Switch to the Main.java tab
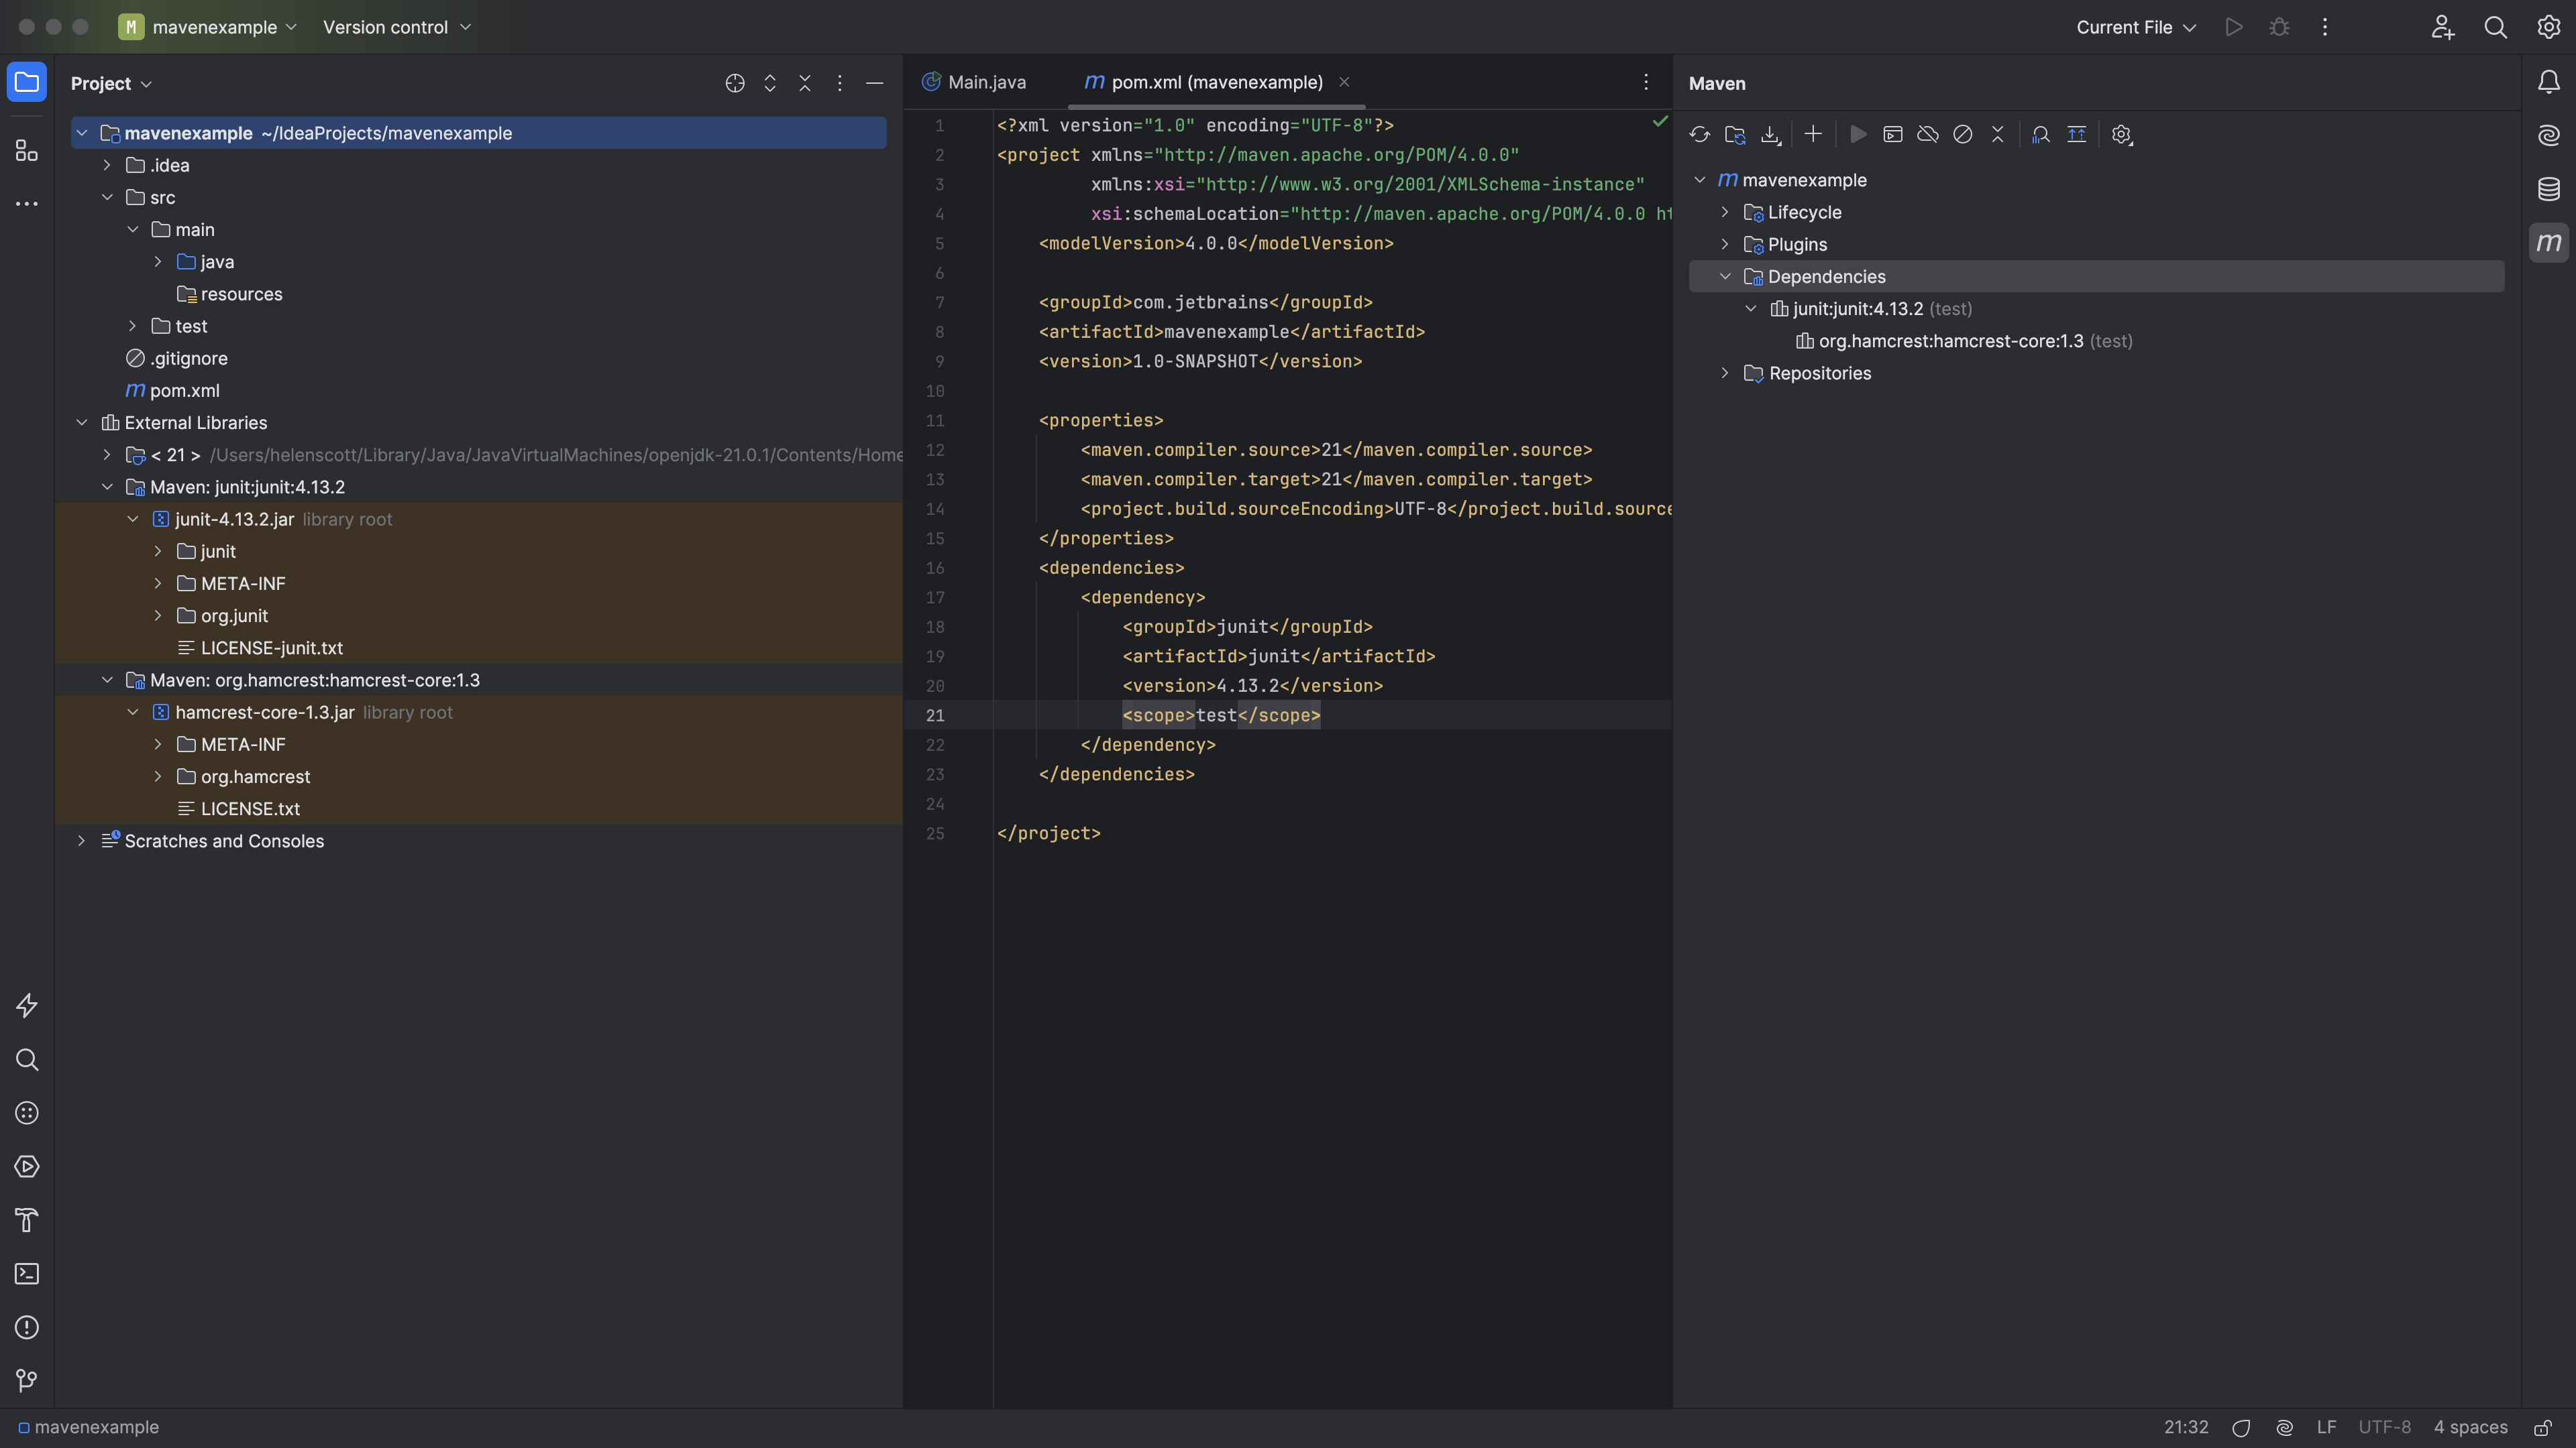 coord(987,82)
